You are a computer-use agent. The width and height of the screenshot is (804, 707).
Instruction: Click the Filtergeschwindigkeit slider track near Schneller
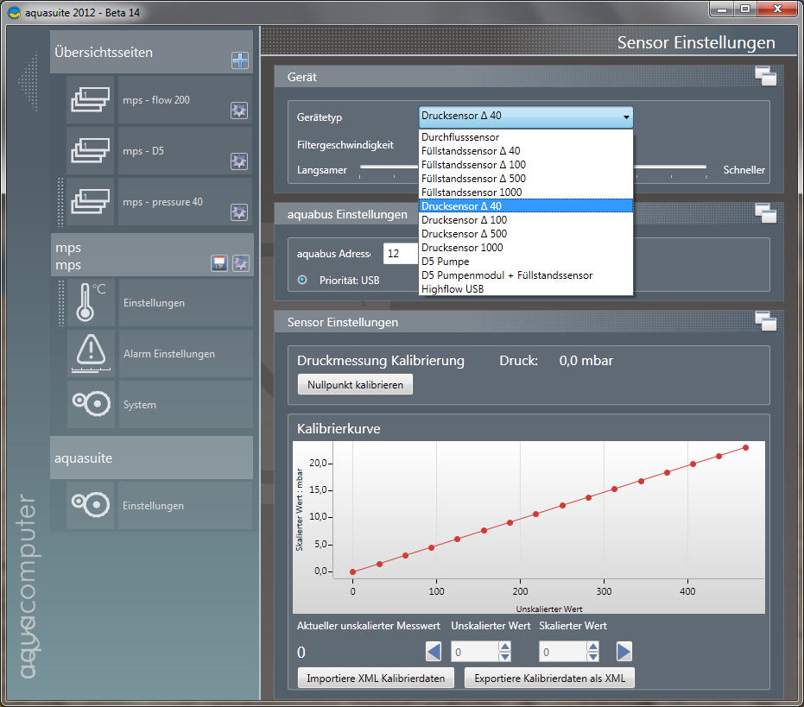670,167
